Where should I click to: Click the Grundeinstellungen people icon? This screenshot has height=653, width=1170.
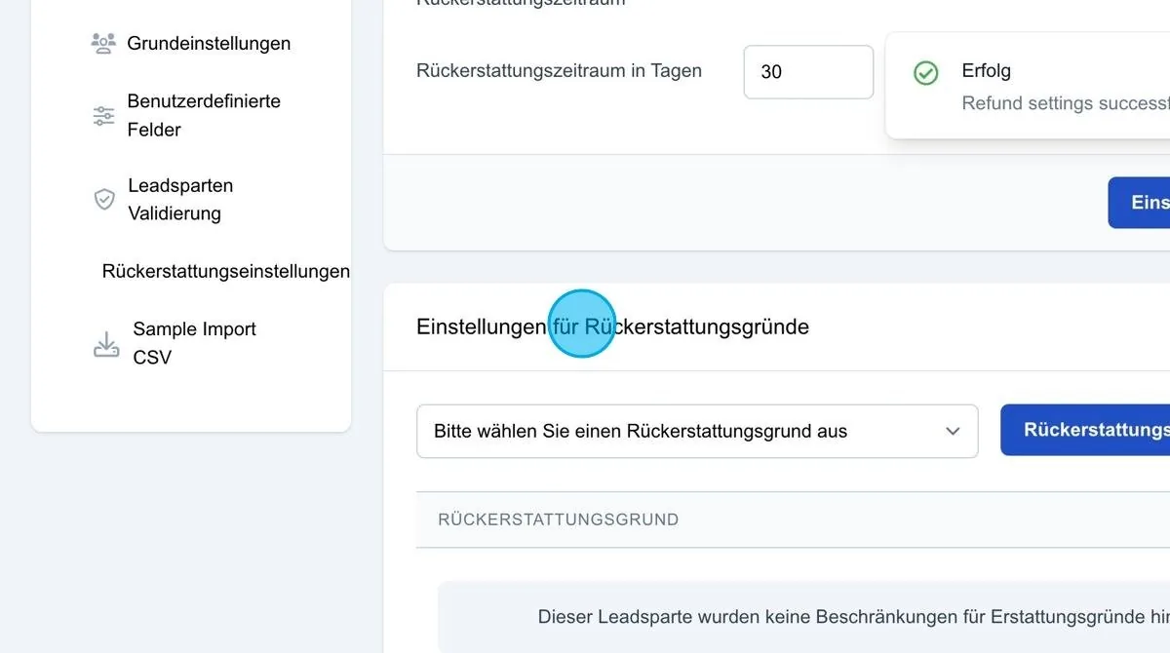click(x=103, y=43)
